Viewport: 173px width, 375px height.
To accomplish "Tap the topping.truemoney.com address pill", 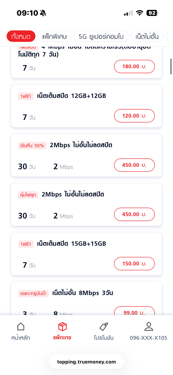I will pyautogui.click(x=86, y=362).
